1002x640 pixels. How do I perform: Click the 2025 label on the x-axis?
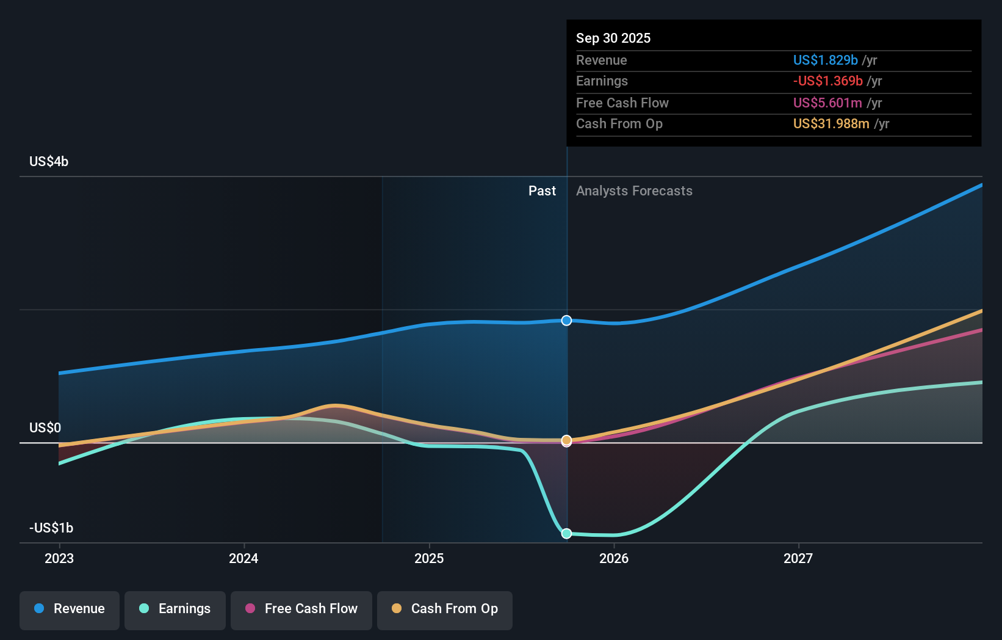coord(429,558)
